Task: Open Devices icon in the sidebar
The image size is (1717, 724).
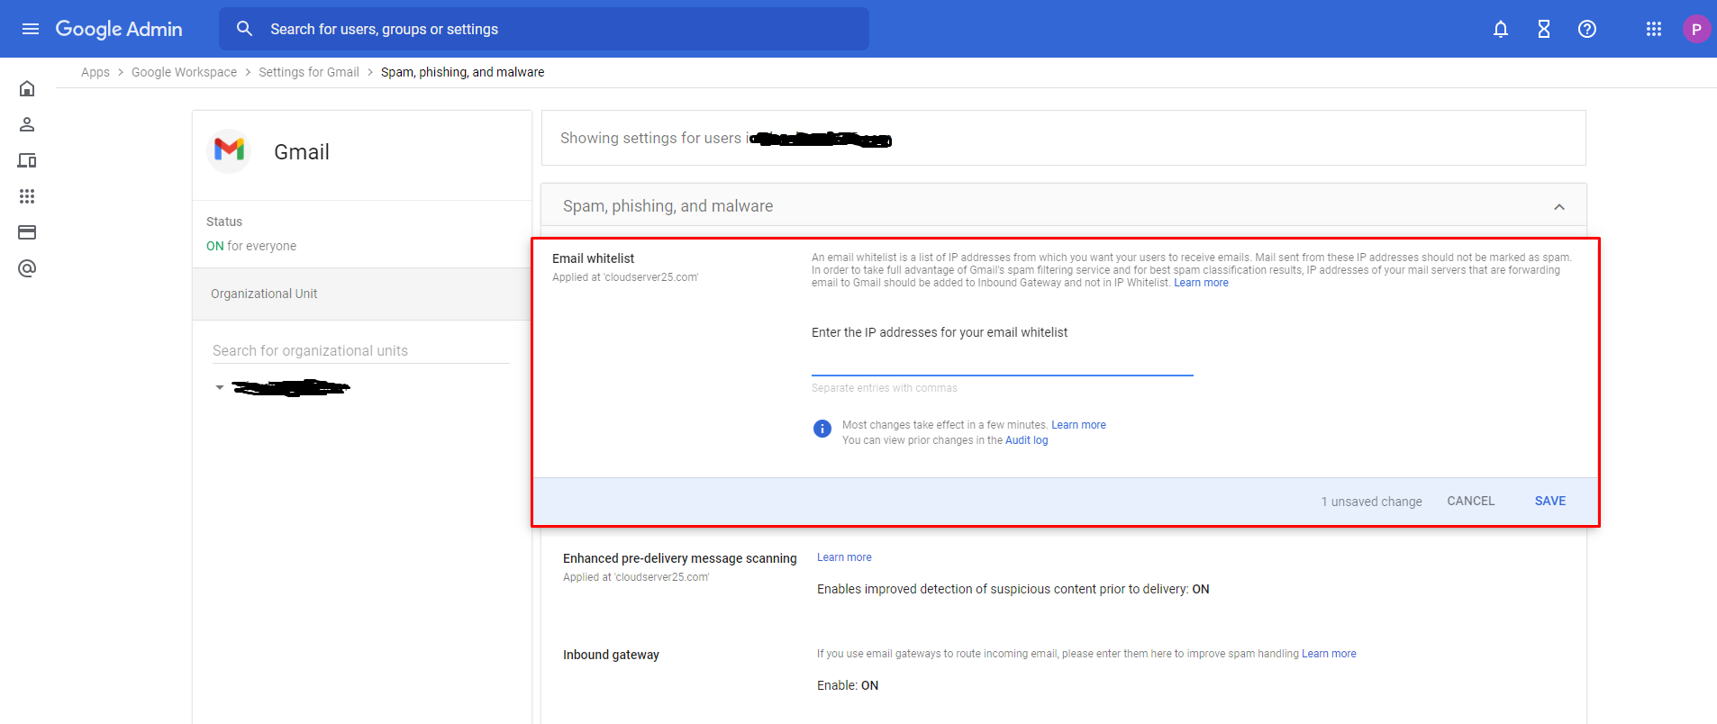Action: 27,160
